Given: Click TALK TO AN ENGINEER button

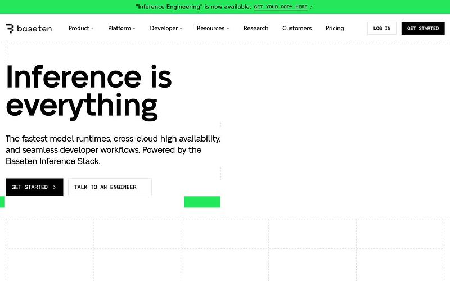Looking at the screenshot, I should coord(110,187).
